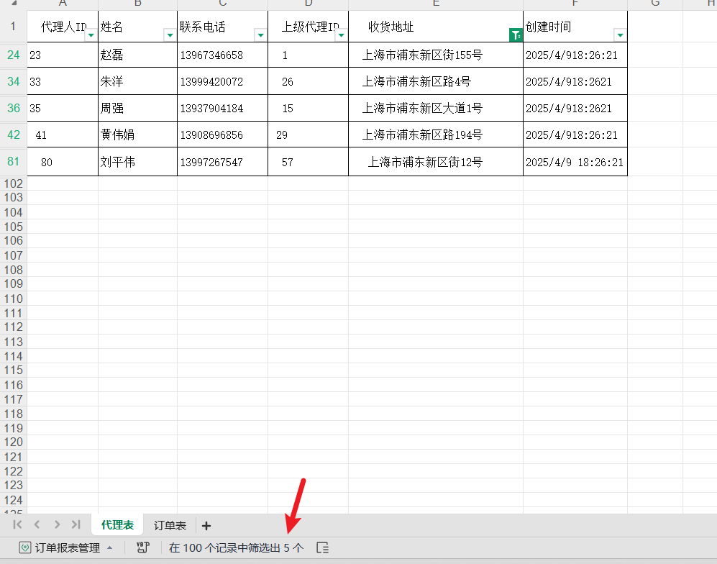The image size is (717, 564).
Task: Select the 代理表 sheet tab
Action: 117,526
